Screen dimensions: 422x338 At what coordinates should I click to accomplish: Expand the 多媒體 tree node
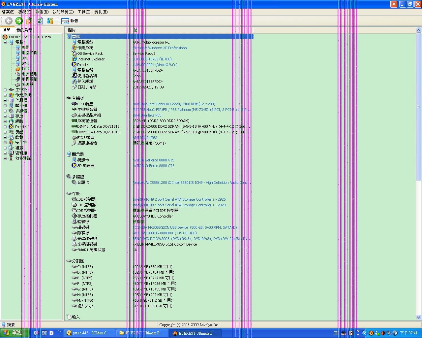(x=5, y=111)
